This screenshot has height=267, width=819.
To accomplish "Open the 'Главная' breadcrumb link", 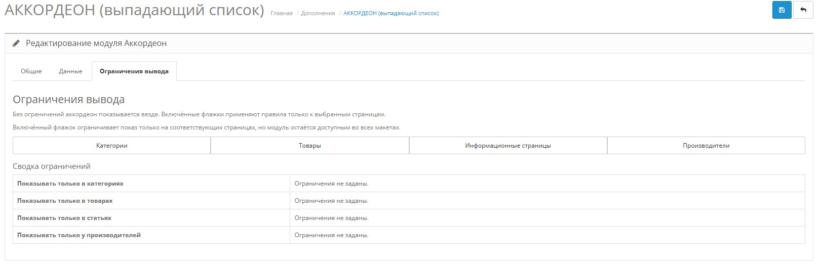I will click(281, 13).
